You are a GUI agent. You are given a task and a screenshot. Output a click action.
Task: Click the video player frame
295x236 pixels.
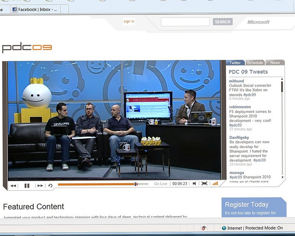tap(114, 120)
